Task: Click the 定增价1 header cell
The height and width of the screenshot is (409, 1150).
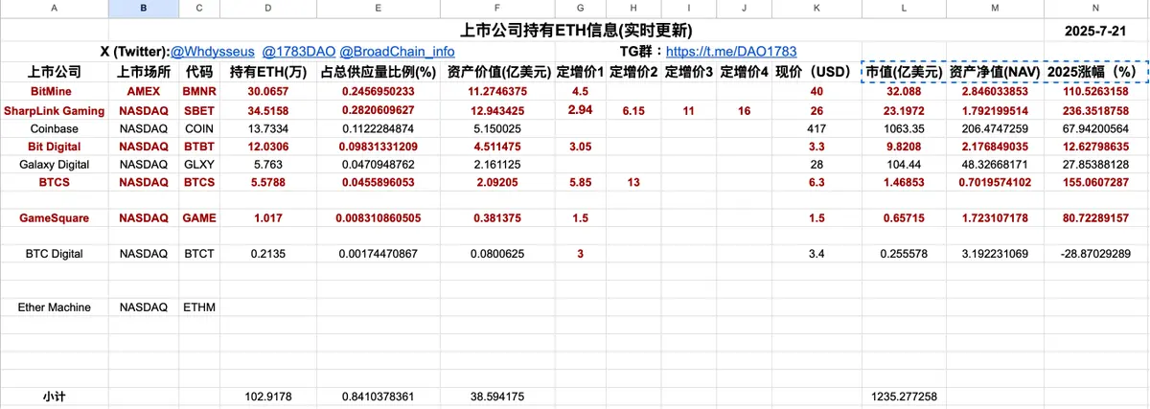Action: [x=580, y=72]
